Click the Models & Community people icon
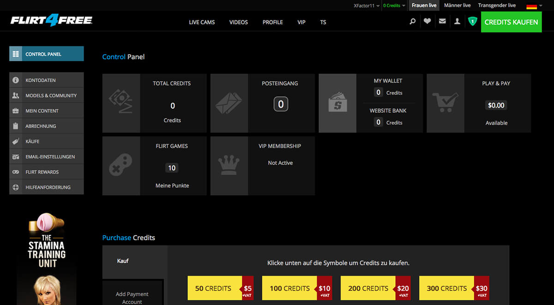 (x=16, y=96)
